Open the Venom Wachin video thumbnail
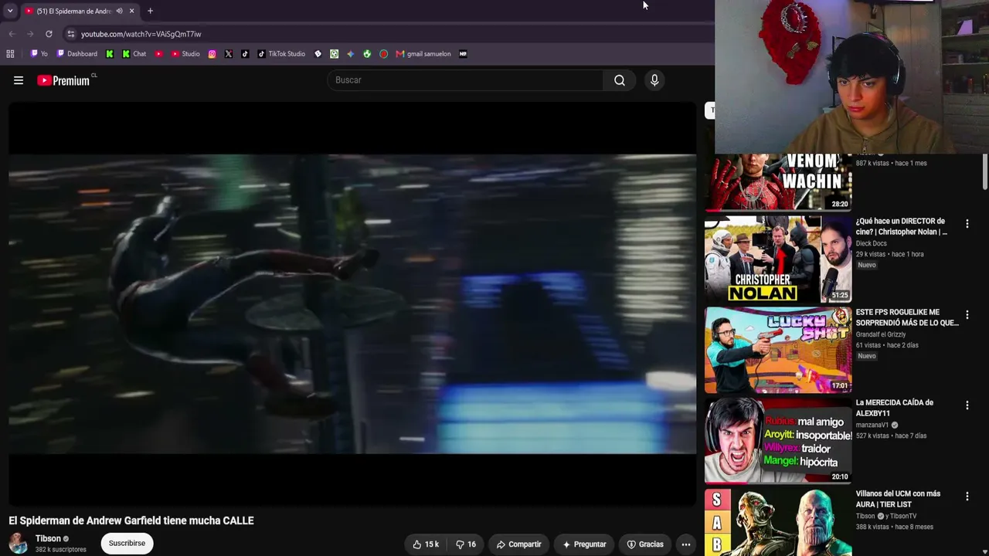The image size is (989, 556). [x=778, y=182]
